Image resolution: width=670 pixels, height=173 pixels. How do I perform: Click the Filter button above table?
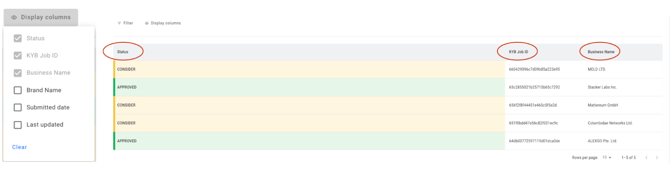coord(125,23)
